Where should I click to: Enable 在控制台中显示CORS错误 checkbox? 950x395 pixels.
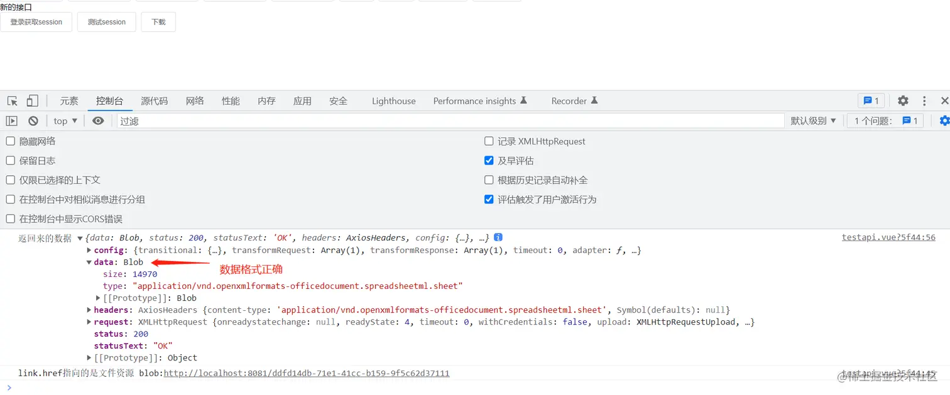point(11,219)
